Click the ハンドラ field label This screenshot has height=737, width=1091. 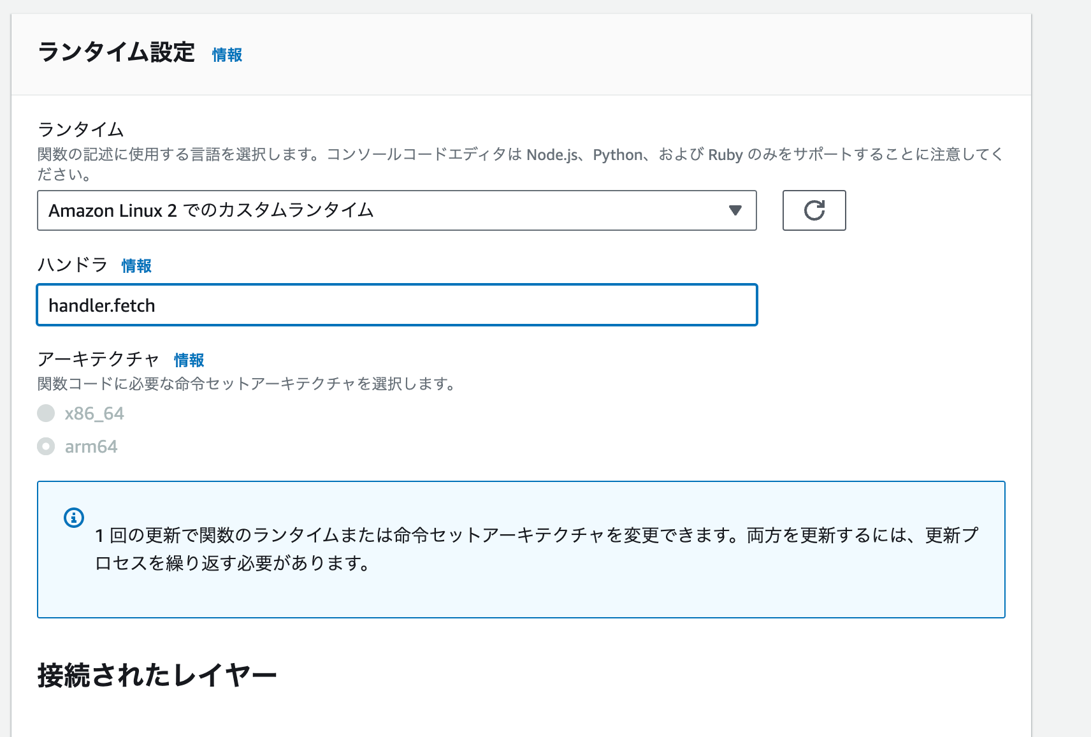73,265
